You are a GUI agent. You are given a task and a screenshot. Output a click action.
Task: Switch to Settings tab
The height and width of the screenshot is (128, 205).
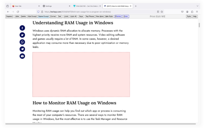(57, 6)
